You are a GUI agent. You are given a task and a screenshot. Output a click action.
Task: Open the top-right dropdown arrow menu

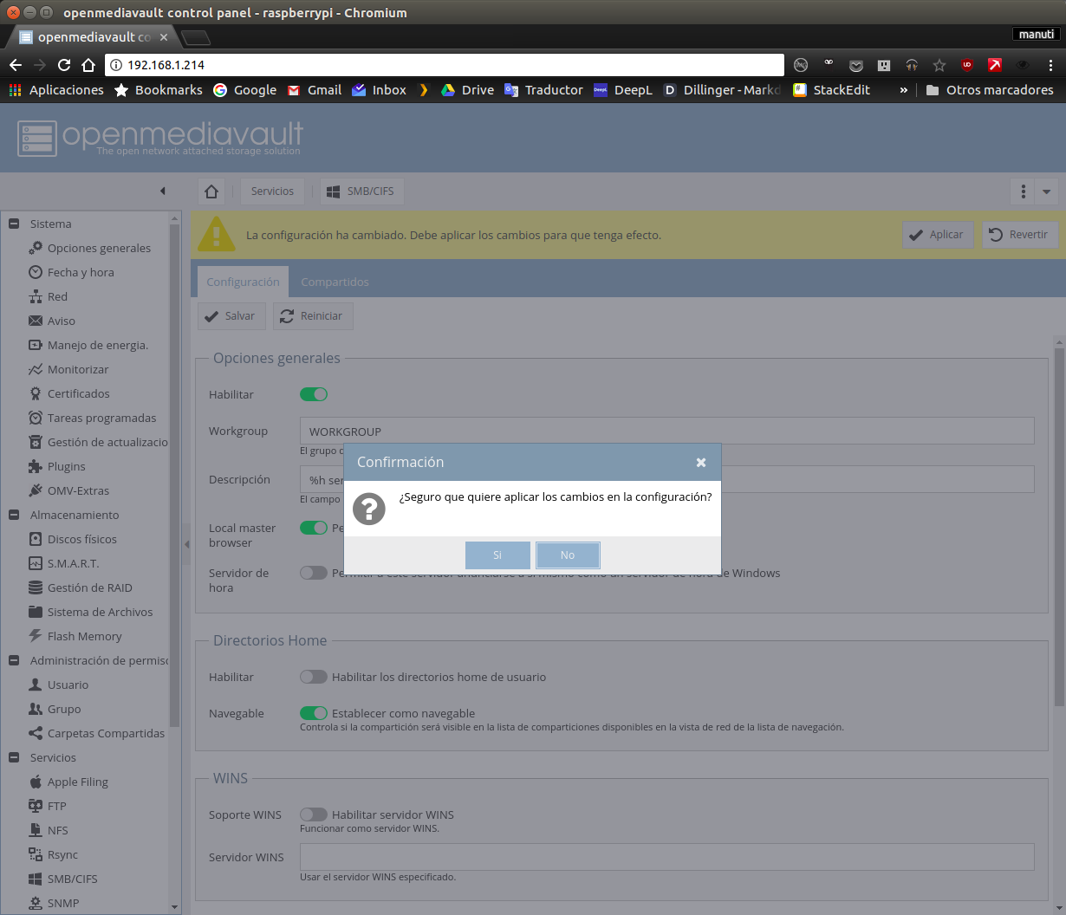pyautogui.click(x=1046, y=191)
